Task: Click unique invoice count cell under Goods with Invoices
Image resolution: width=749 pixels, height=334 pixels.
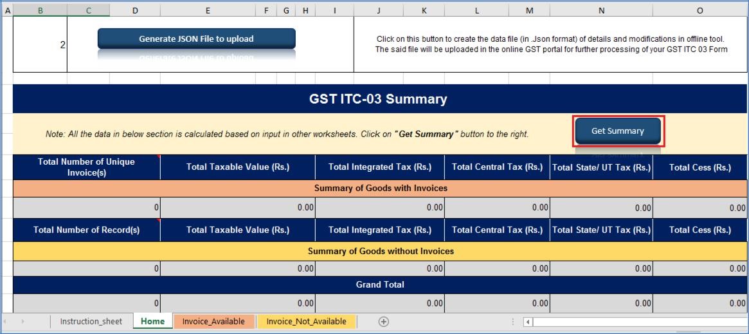Action: coord(86,208)
